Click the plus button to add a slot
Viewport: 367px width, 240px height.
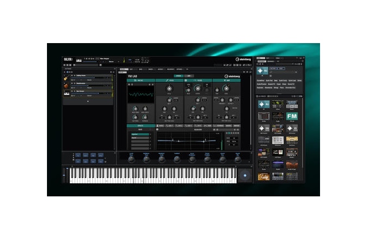(88, 101)
